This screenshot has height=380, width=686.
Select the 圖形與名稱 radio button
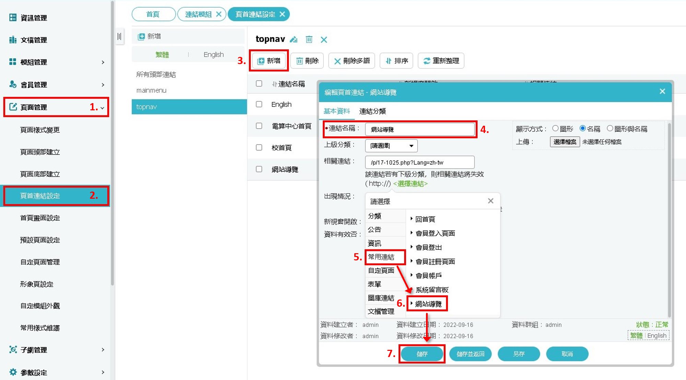pos(610,128)
